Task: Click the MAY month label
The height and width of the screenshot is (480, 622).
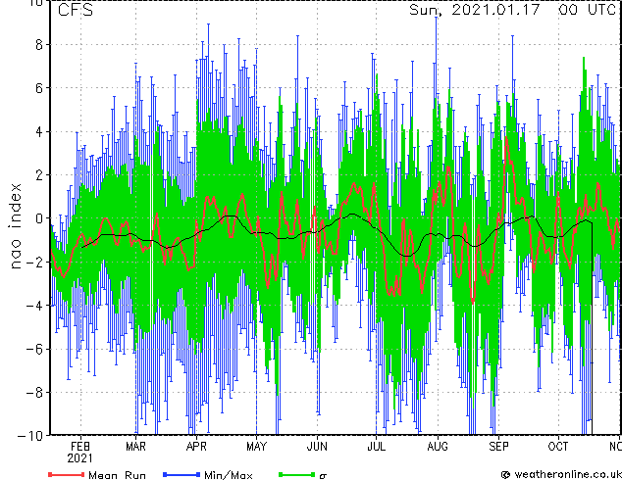Action: click(x=256, y=447)
